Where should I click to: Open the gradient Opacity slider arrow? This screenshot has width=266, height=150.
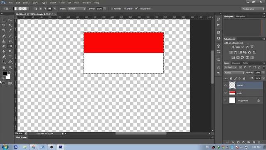[x=105, y=9]
